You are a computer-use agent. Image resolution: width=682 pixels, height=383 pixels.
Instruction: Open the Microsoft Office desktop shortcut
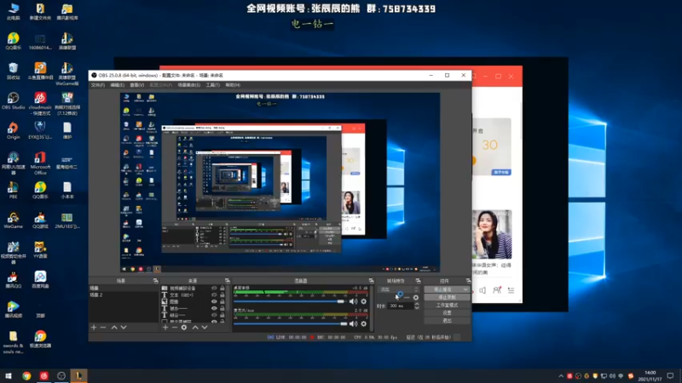(40, 163)
